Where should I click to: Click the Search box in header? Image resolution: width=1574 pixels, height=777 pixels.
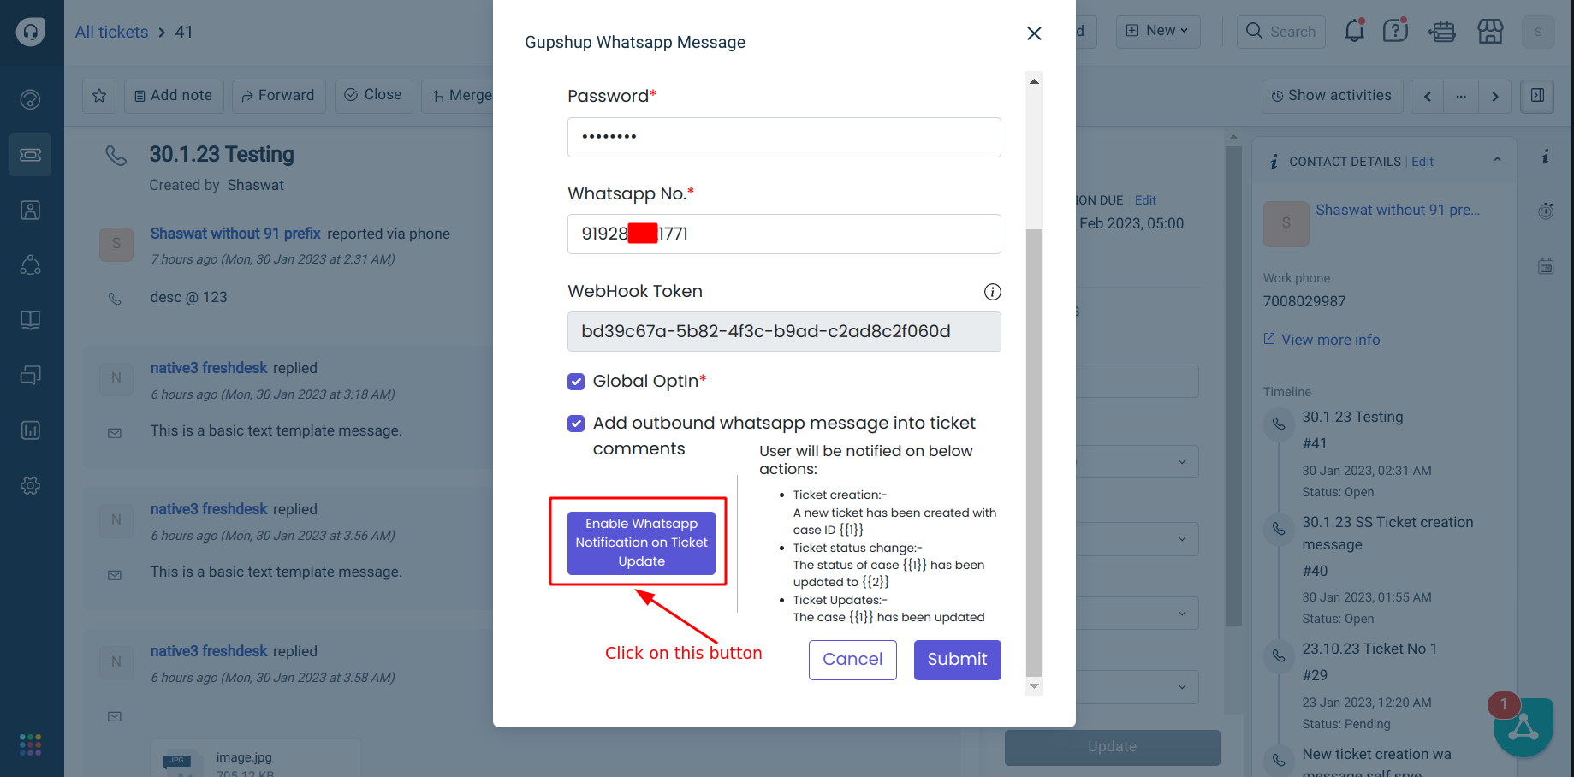click(1281, 32)
